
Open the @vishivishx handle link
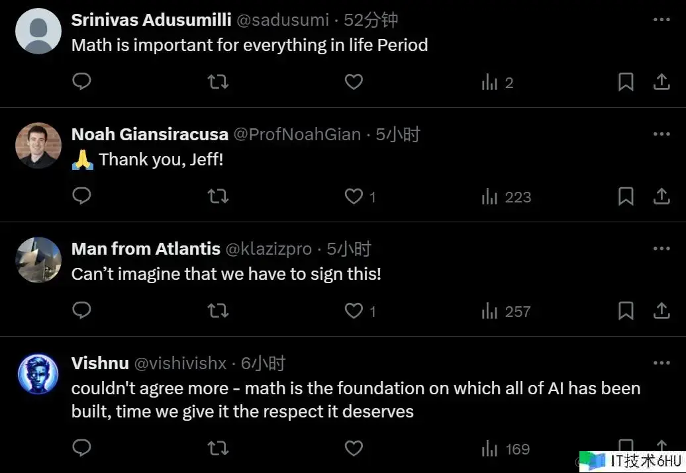click(180, 363)
